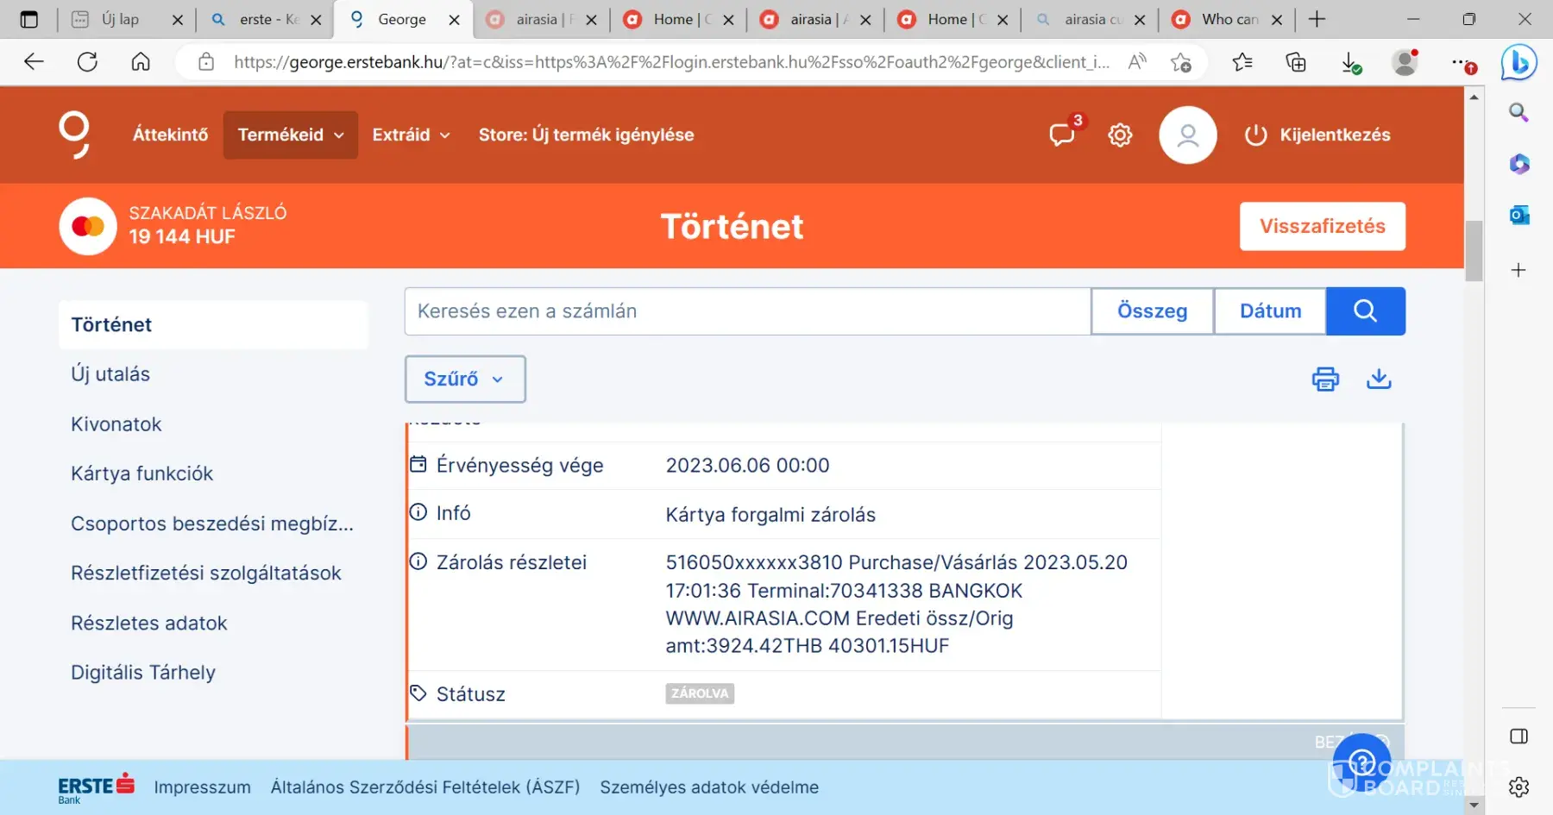Add page to browser favorites star
The width and height of the screenshot is (1553, 815).
[1180, 62]
